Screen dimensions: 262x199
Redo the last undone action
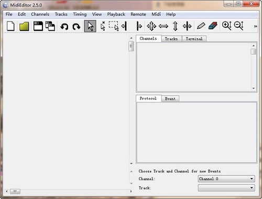coord(77,27)
